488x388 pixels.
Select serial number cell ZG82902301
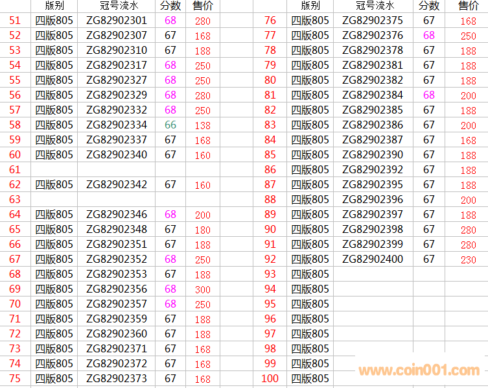pyautogui.click(x=117, y=20)
